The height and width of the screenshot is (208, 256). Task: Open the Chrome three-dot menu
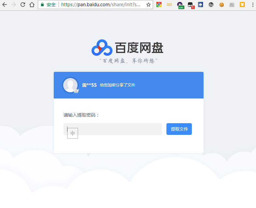pyautogui.click(x=253, y=5)
